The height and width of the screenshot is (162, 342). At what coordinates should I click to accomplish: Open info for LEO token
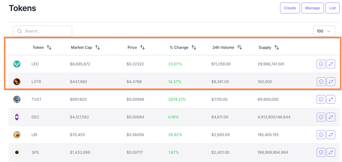pyautogui.click(x=321, y=64)
